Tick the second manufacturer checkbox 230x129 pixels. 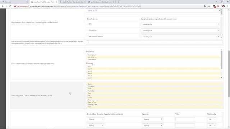(x=88, y=30)
